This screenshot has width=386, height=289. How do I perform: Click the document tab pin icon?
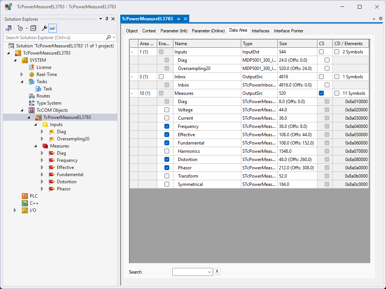pos(178,19)
